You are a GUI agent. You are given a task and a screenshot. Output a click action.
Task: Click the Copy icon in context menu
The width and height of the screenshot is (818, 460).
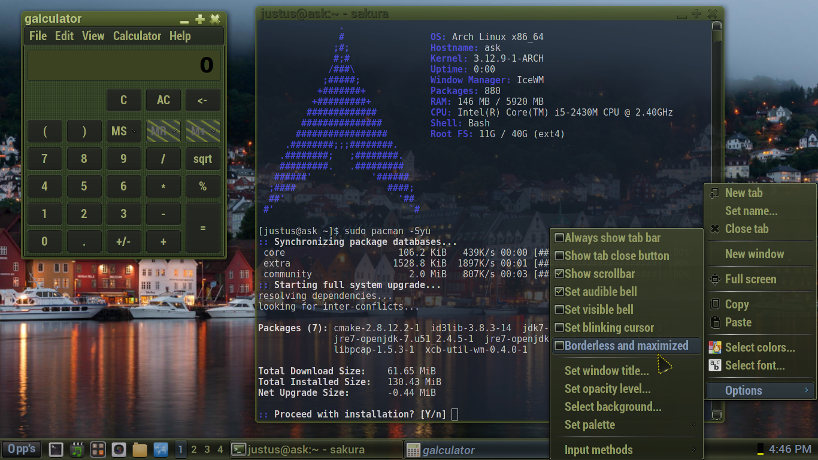(x=714, y=304)
